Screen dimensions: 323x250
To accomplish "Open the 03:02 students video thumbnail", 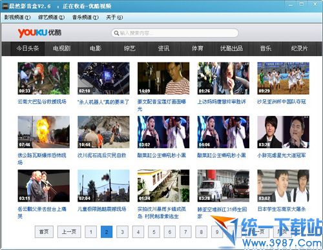I will point(283,186).
